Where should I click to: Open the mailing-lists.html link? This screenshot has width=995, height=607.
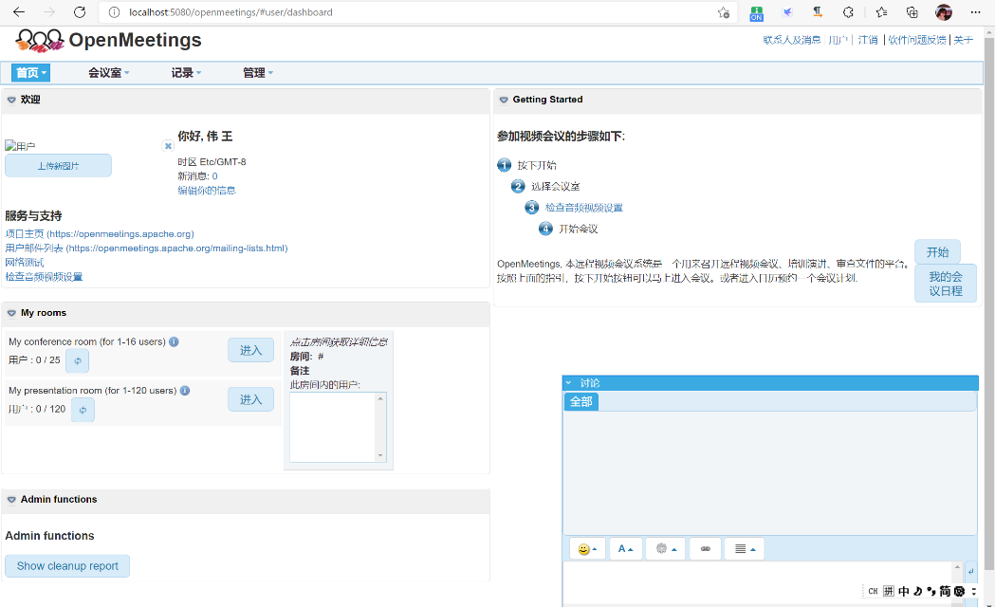[x=147, y=248]
